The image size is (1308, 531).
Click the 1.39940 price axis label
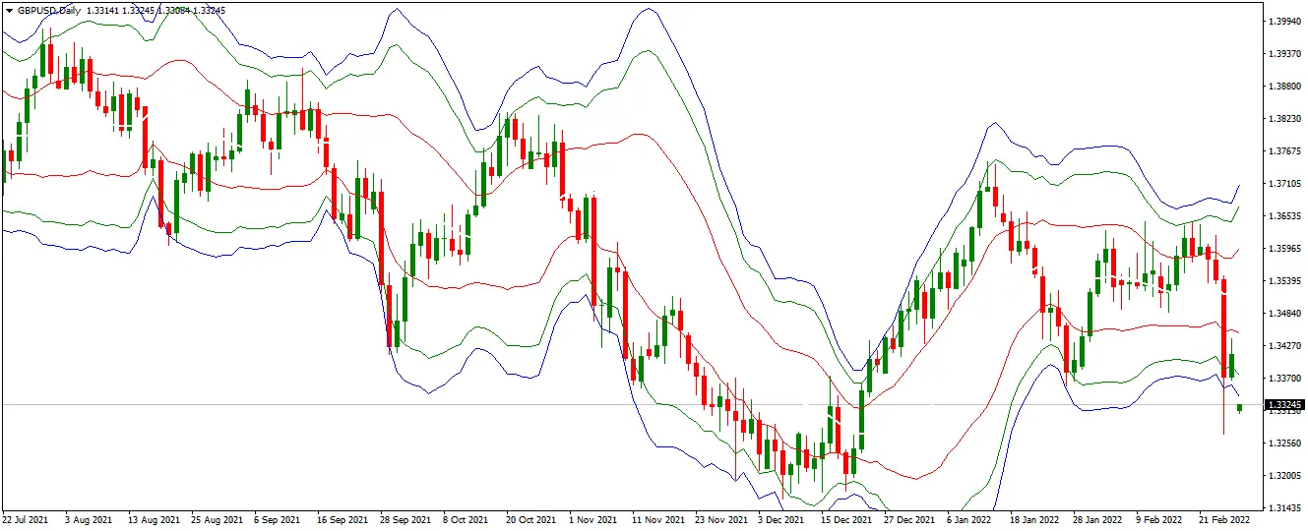click(1286, 21)
